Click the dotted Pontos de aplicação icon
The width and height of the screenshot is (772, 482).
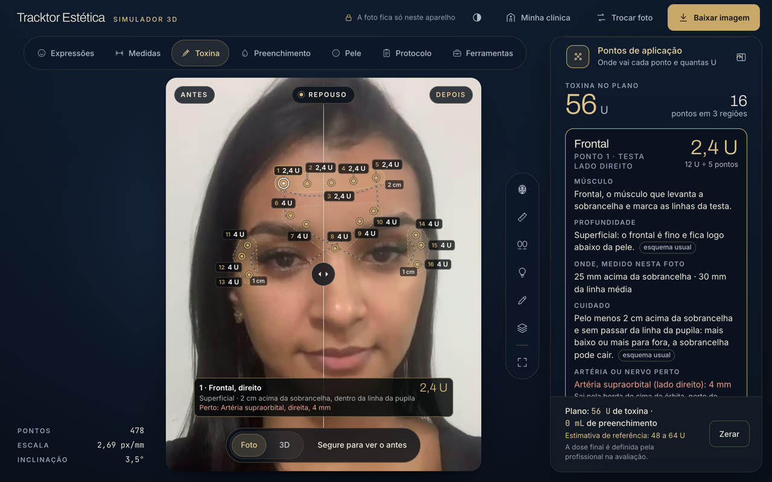tap(578, 57)
